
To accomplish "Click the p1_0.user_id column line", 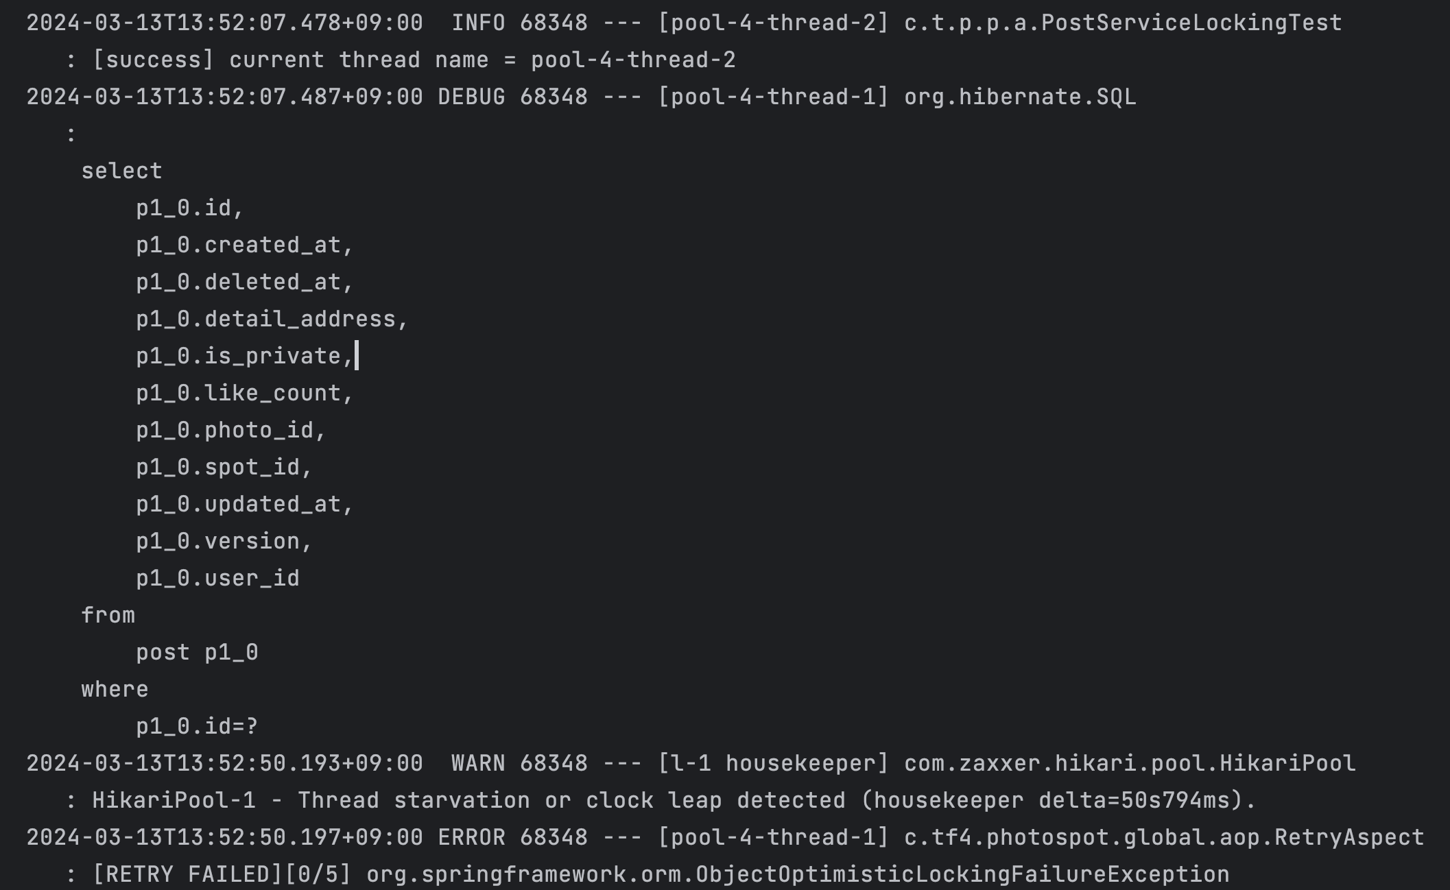I will [x=217, y=578].
